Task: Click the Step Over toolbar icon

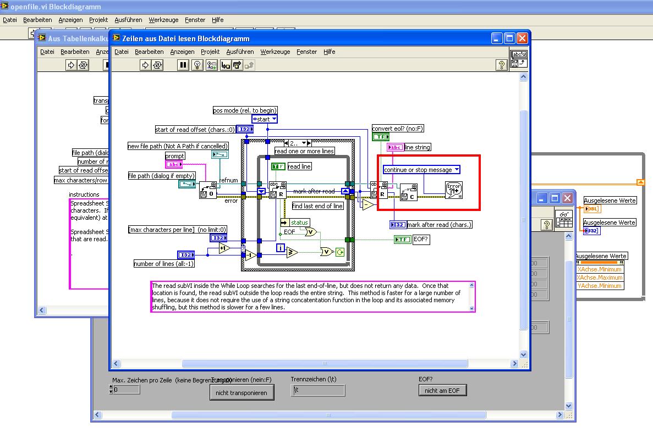Action: [x=237, y=65]
